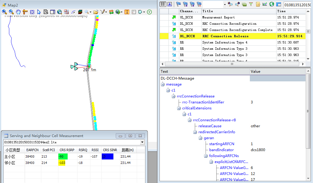Click the globe with checkmark icon
313x183 pixels.
[118, 12]
